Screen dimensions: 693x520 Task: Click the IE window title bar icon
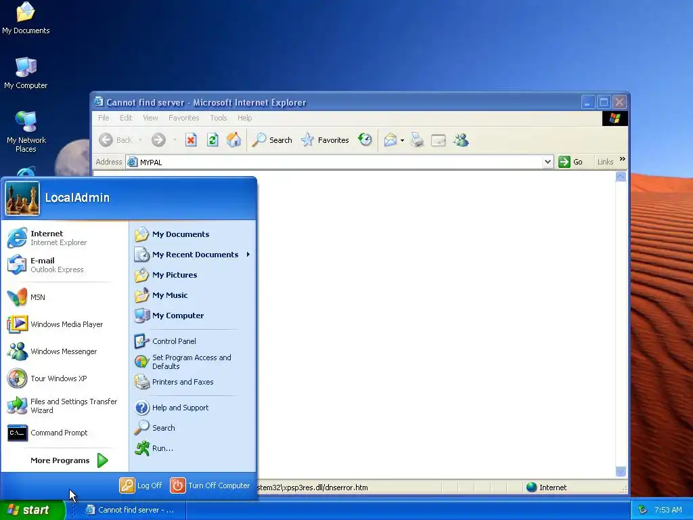[x=99, y=102]
